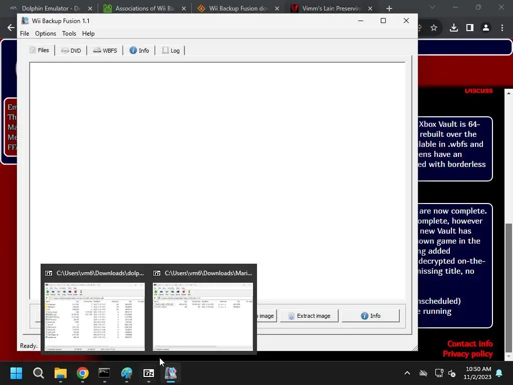Image resolution: width=513 pixels, height=385 pixels.
Task: Switch to the Log tab
Action: (171, 51)
